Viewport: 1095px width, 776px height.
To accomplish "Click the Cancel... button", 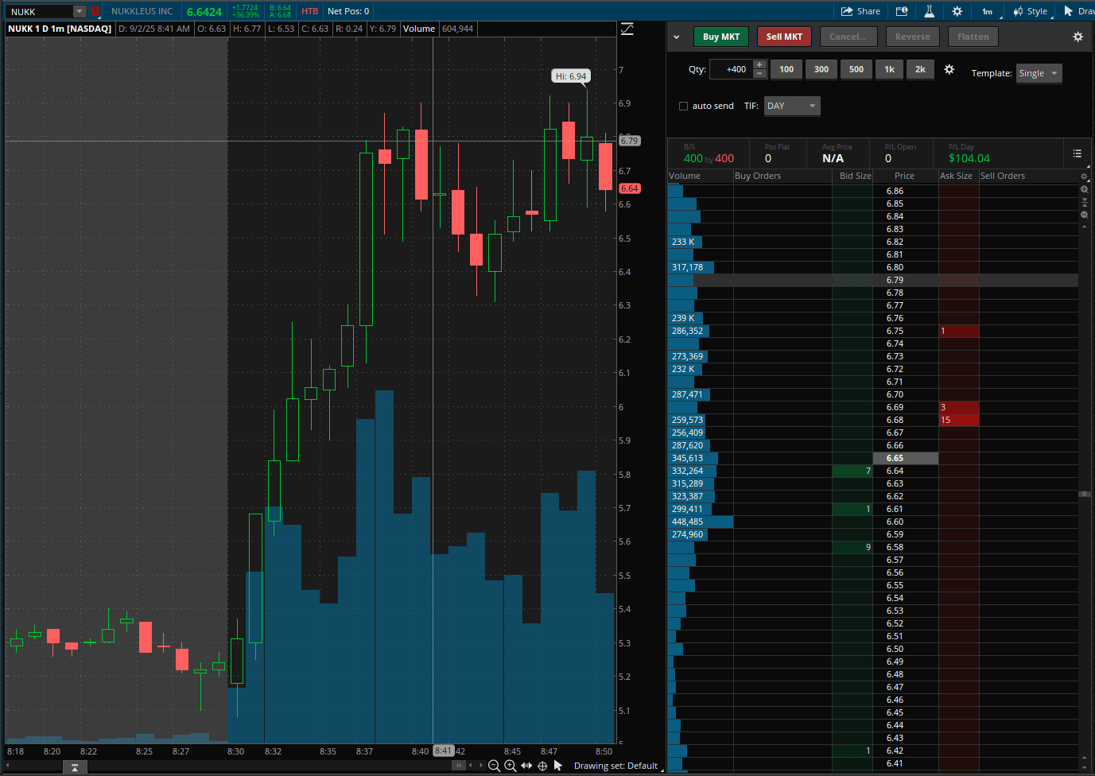I will 848,37.
